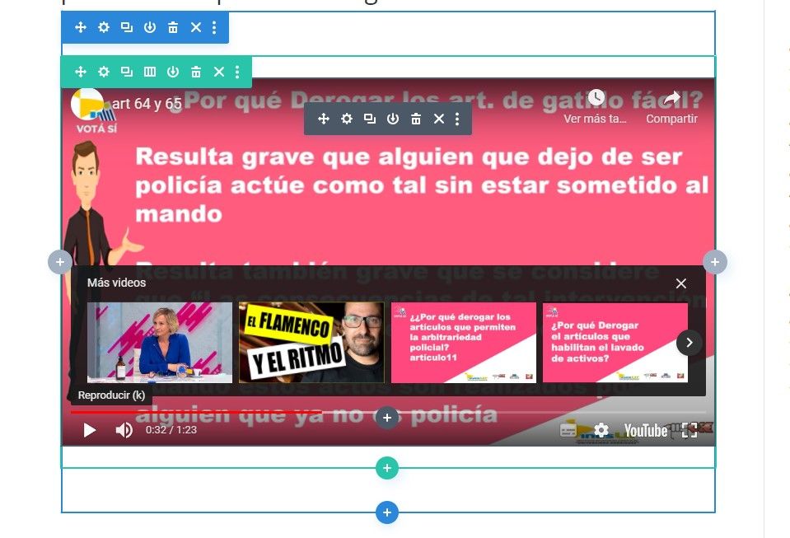Mute video volume speaker
The width and height of the screenshot is (790, 538).
click(x=124, y=430)
